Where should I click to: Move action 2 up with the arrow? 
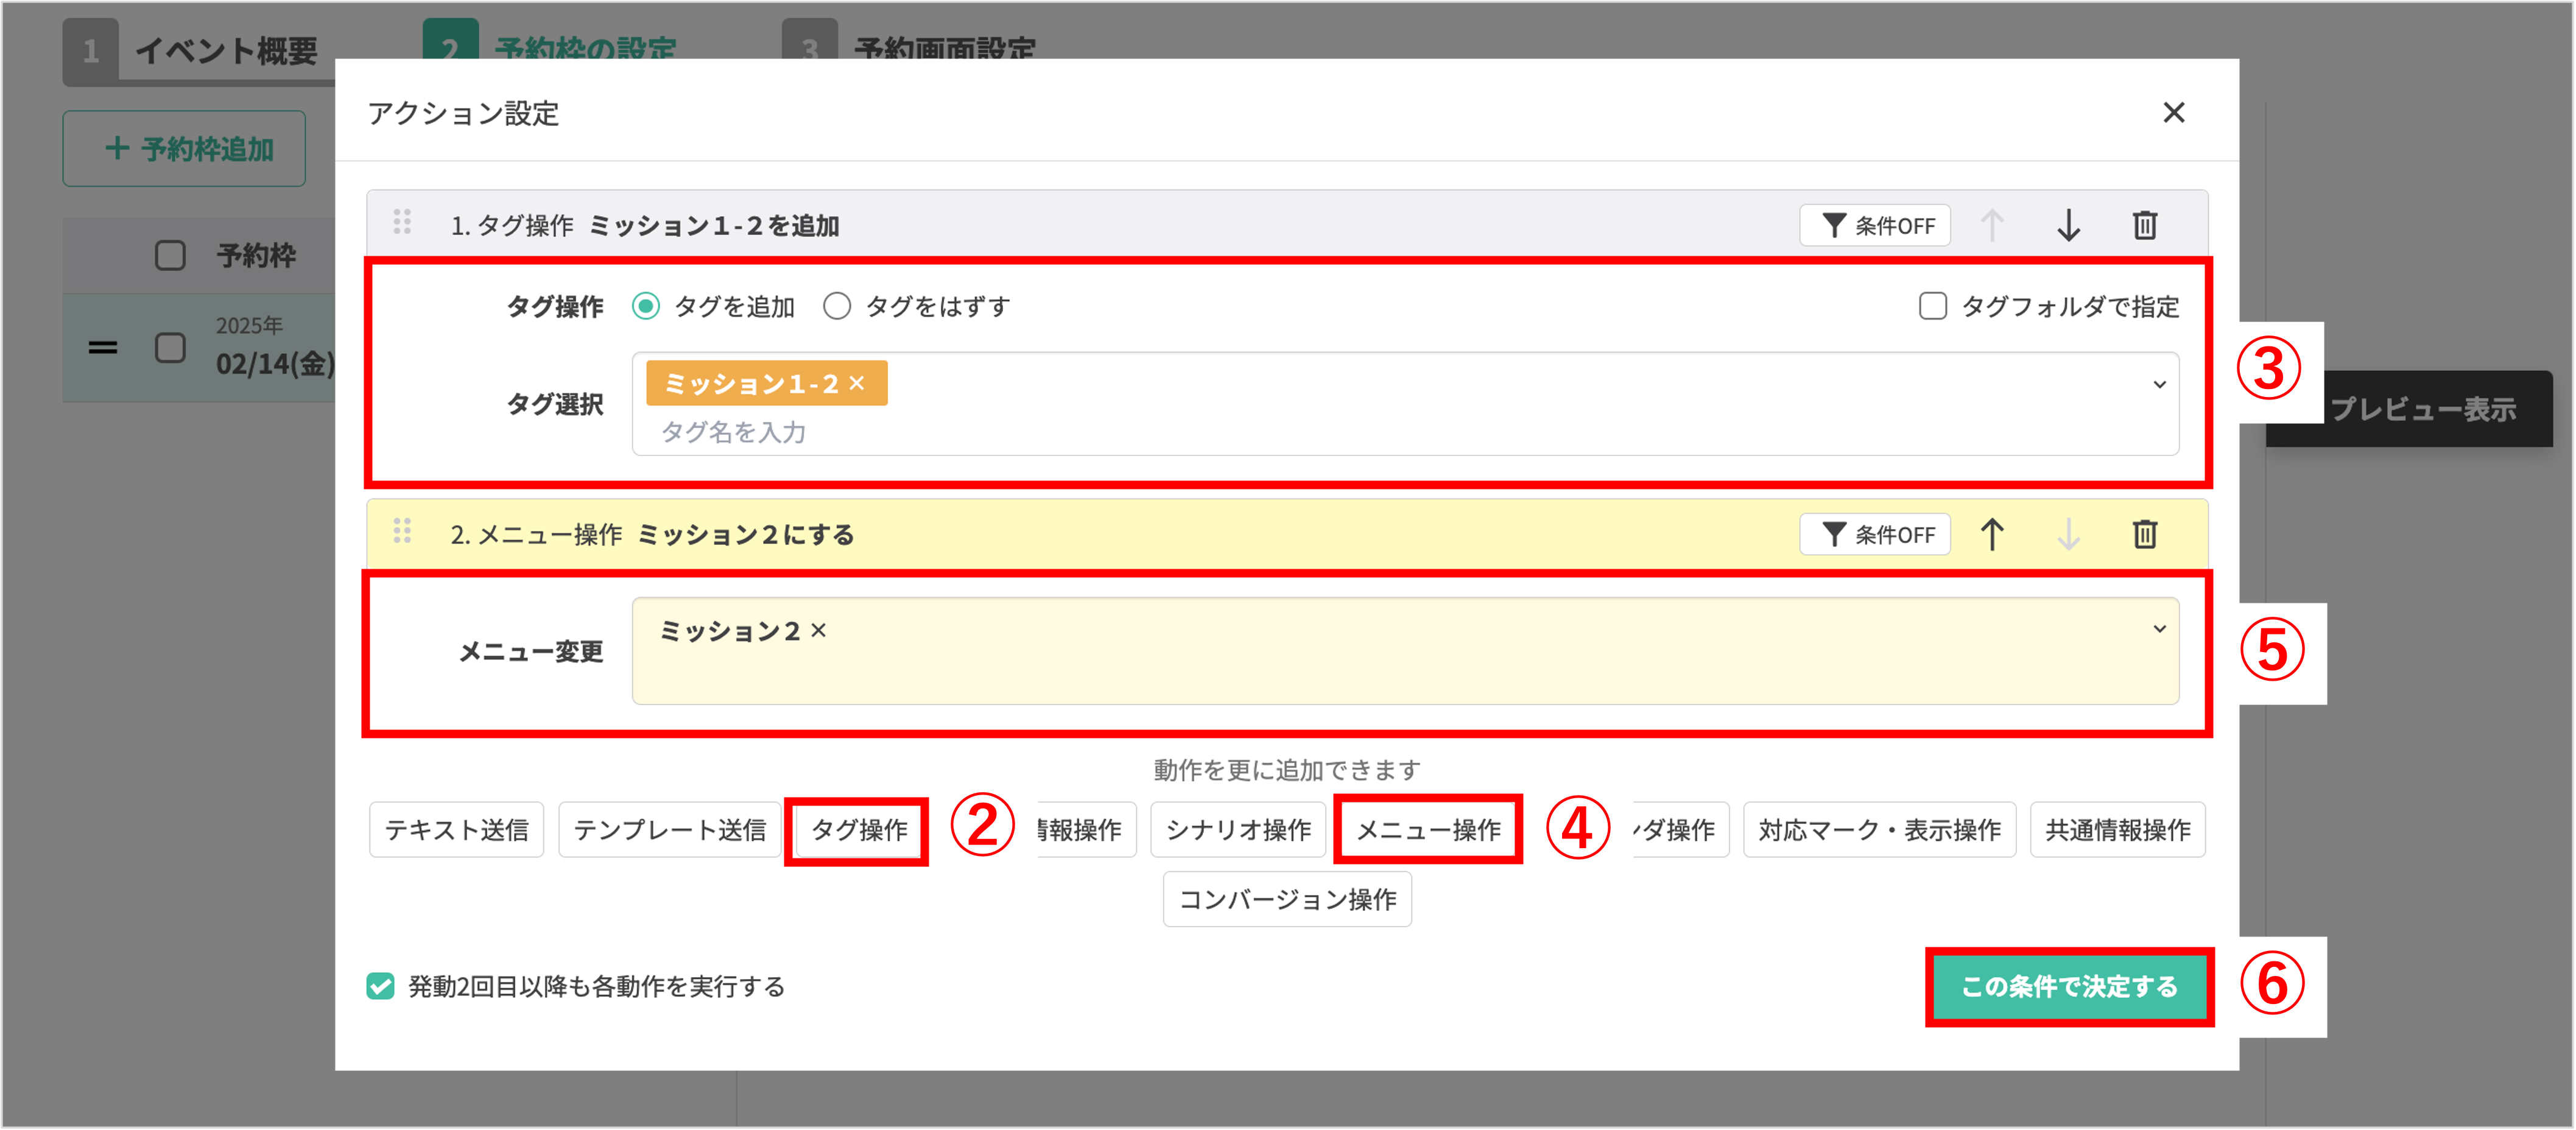tap(1991, 534)
